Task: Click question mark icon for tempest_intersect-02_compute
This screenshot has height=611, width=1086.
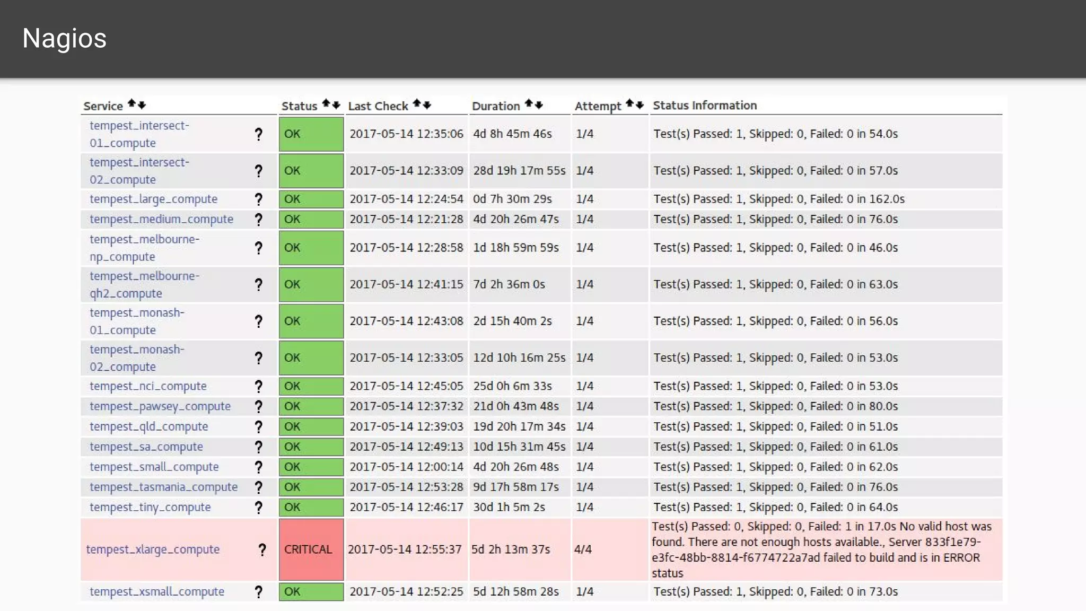Action: coord(258,171)
